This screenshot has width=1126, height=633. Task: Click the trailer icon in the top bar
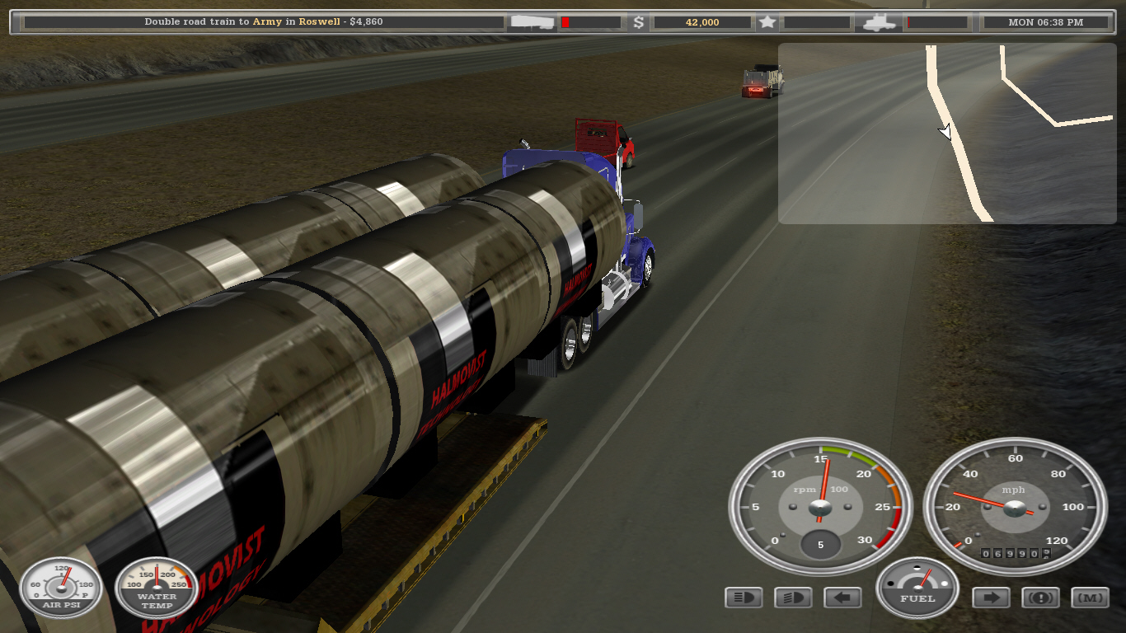tap(533, 22)
